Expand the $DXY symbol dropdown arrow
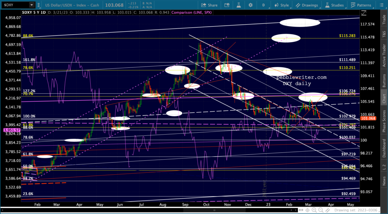Screen dimensions: 388x214 tap(32, 5)
